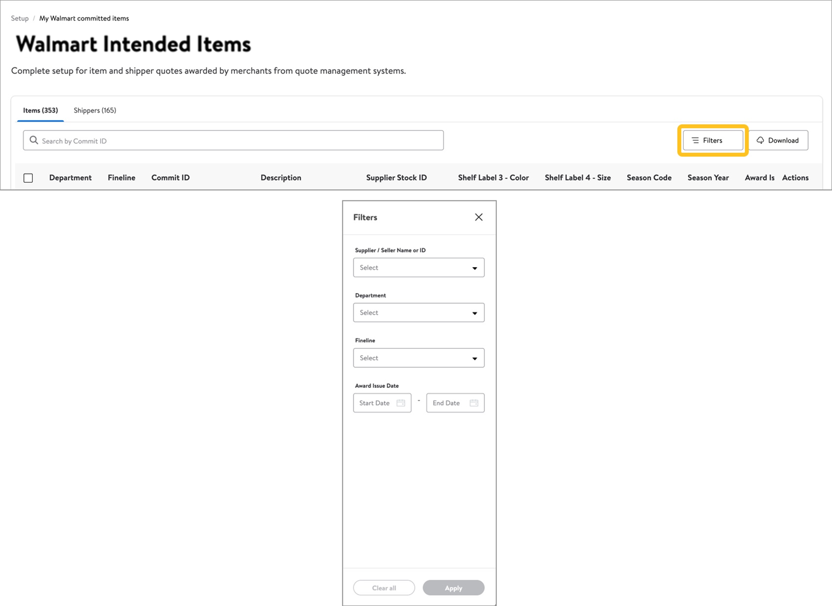Close the Filters panel with X
Image resolution: width=832 pixels, height=606 pixels.
click(479, 217)
